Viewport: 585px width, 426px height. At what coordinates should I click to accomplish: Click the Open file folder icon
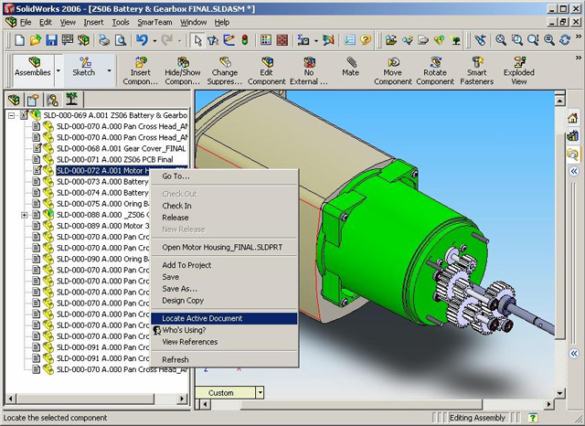tap(36, 39)
